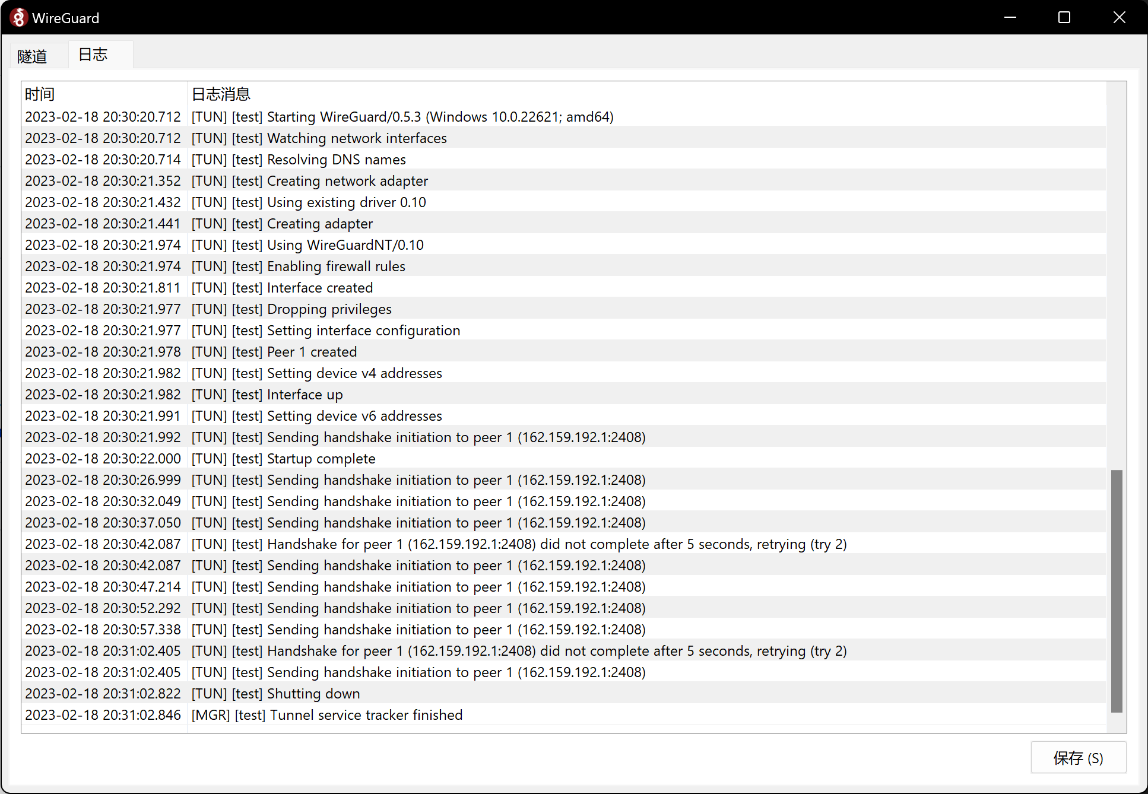
Task: Select the 'Peer 1 created' log row
Action: point(273,351)
